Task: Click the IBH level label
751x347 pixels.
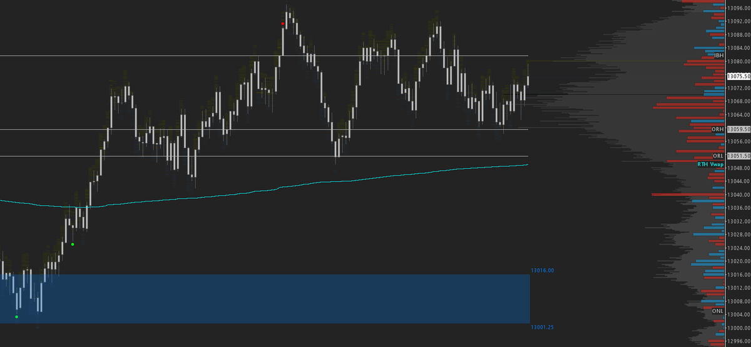Action: click(718, 56)
